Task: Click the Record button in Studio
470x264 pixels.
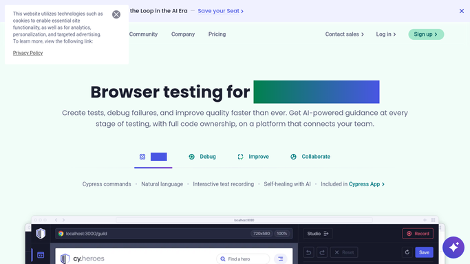Action: (418, 234)
